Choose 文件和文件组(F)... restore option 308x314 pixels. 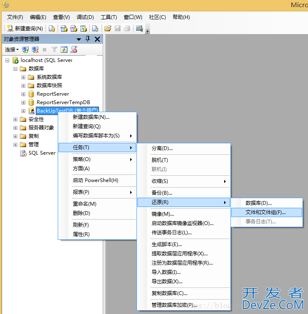267,212
